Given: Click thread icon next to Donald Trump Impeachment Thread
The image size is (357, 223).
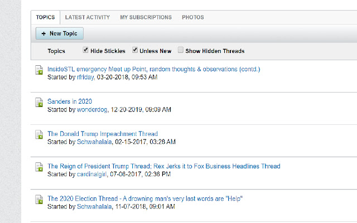Looking at the screenshot, I should (x=39, y=134).
